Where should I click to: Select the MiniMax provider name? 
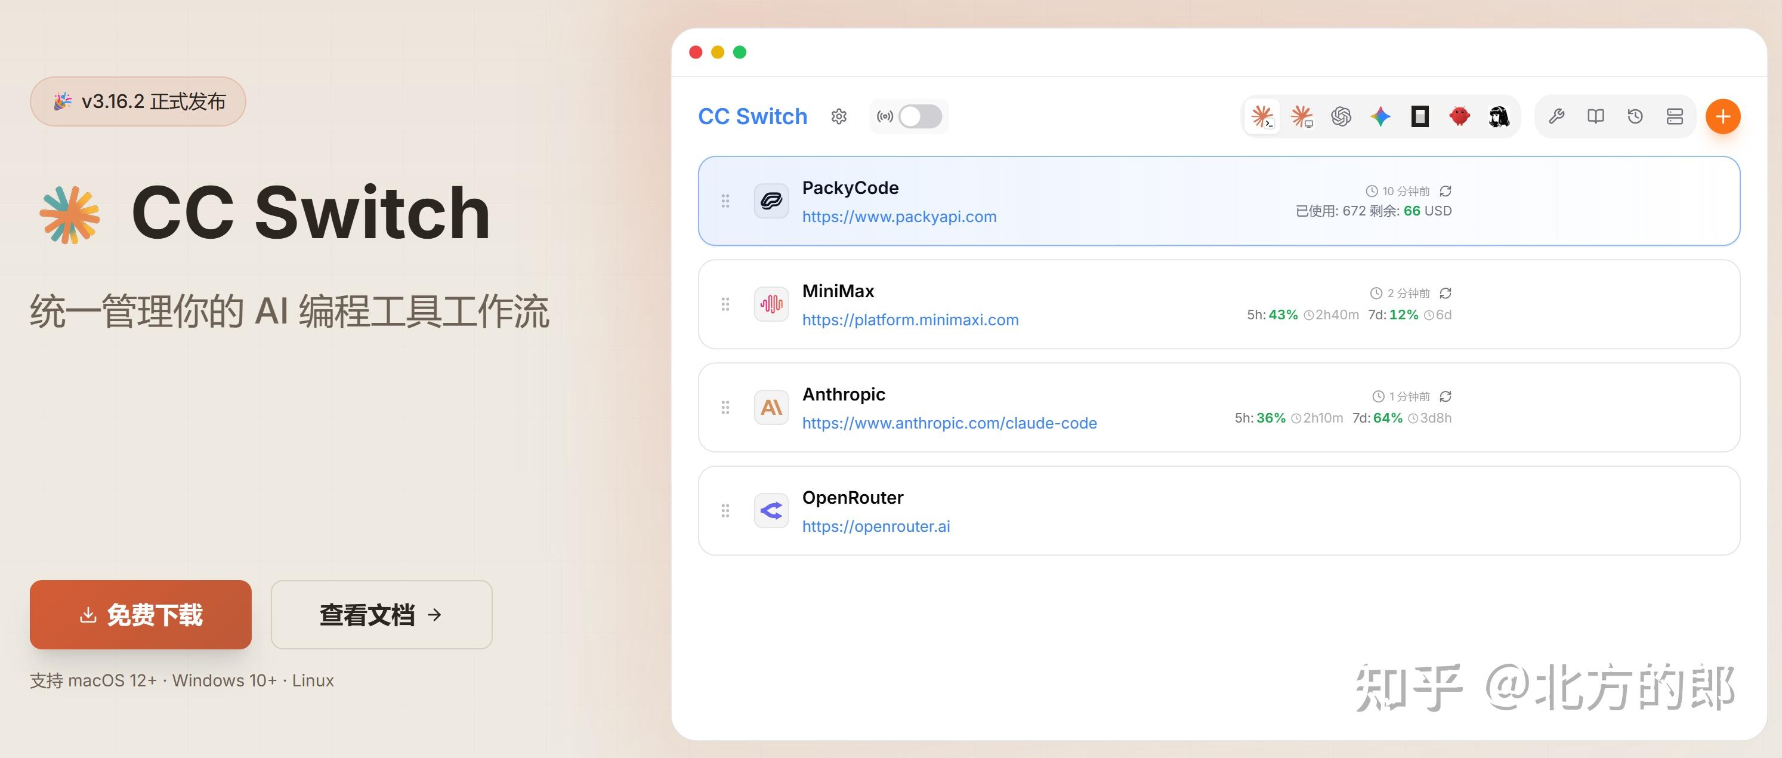[x=838, y=291]
